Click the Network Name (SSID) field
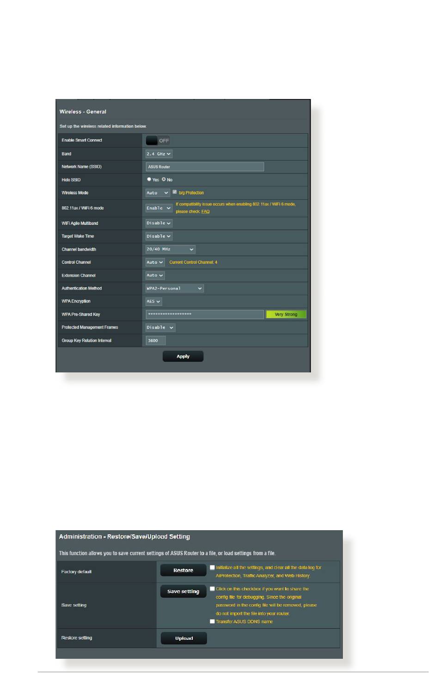Screen dimensions: 439x687 tap(205, 167)
